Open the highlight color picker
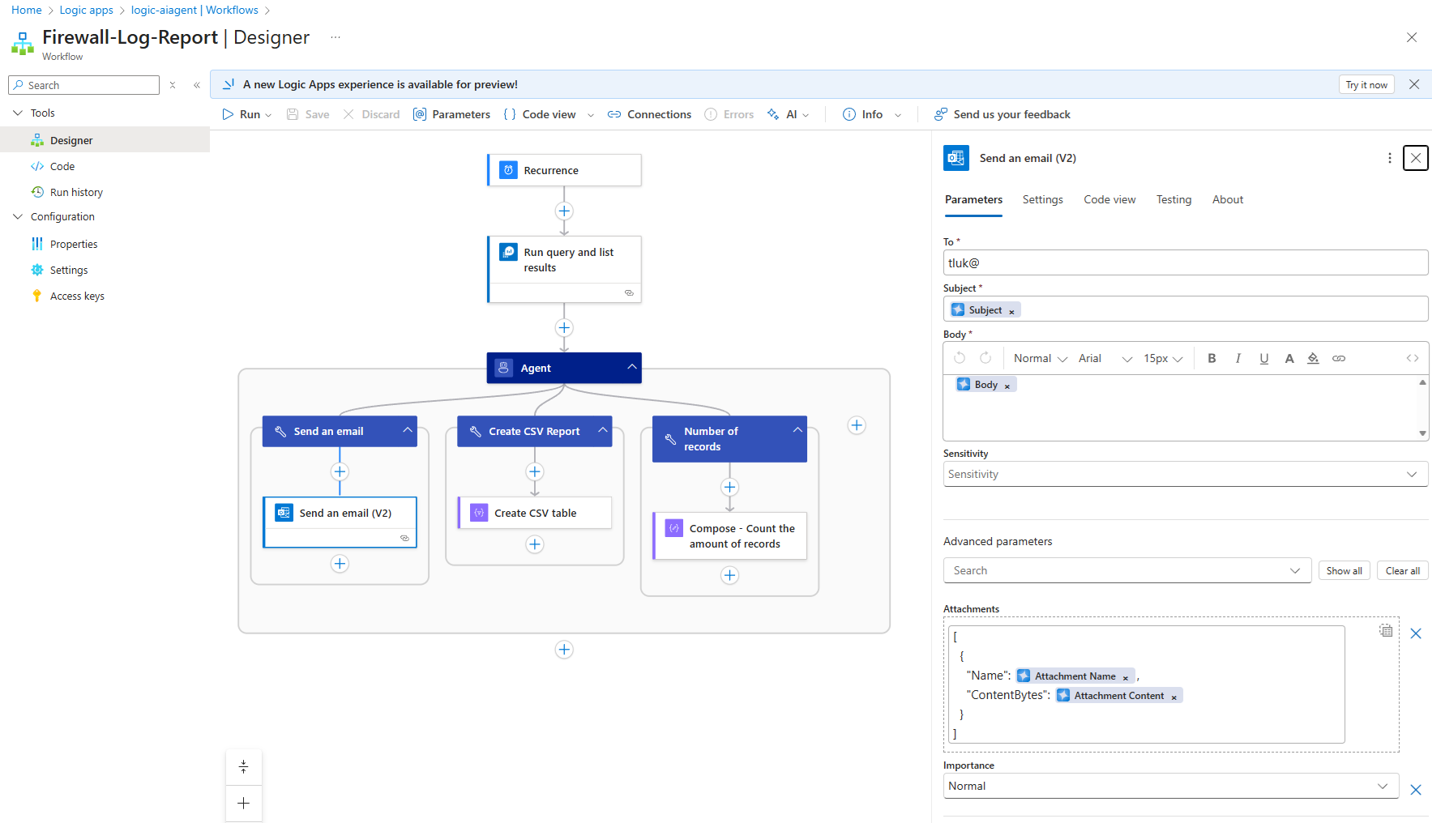This screenshot has height=823, width=1432. [1313, 358]
